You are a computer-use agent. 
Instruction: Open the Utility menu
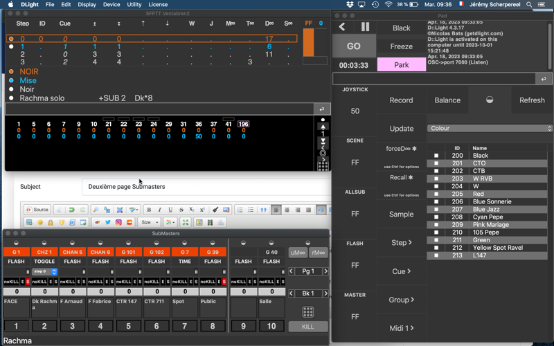(134, 5)
